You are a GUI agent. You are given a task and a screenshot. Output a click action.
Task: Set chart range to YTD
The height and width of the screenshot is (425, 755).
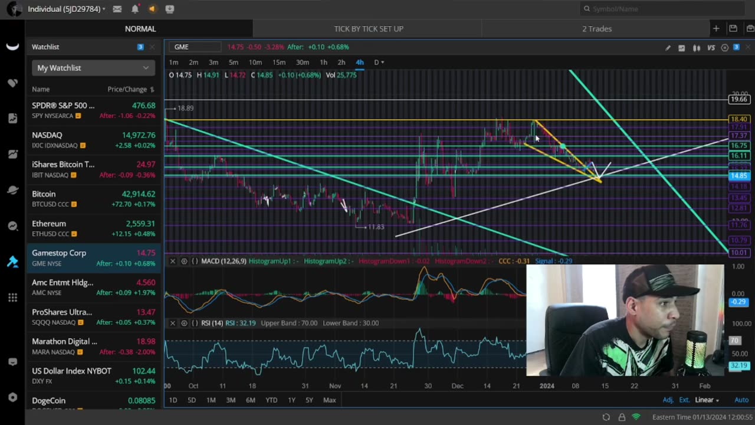click(x=271, y=400)
